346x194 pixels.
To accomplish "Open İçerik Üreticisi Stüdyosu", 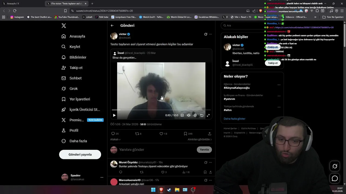I will (x=81, y=110).
